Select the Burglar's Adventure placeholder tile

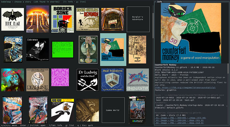pyautogui.click(x=138, y=19)
